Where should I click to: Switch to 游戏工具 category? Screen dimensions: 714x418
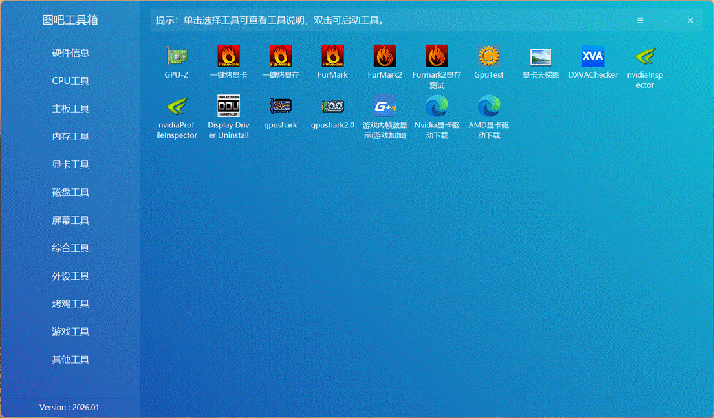(70, 331)
